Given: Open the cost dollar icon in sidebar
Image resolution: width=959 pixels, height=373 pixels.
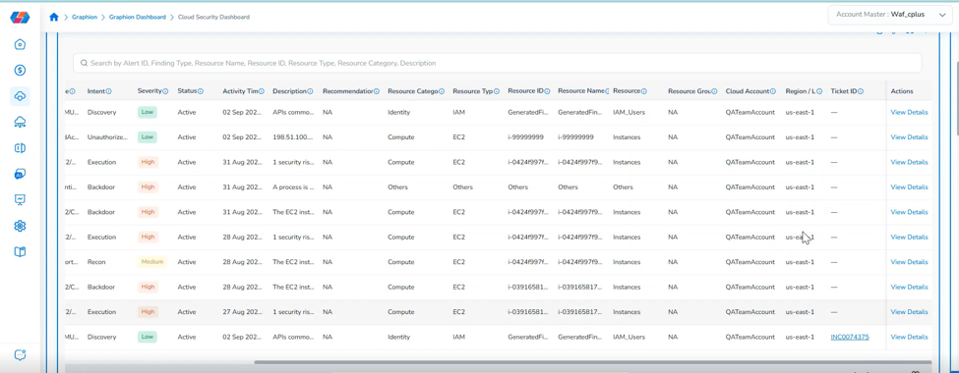Looking at the screenshot, I should (x=20, y=71).
